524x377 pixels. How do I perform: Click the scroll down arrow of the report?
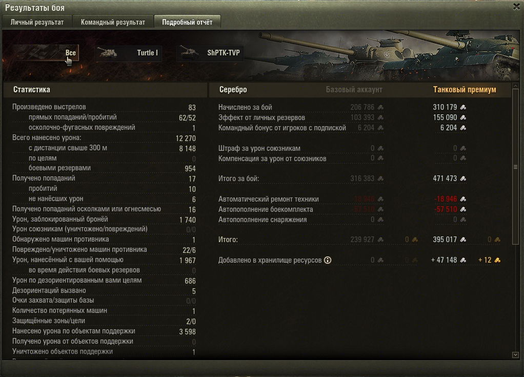click(x=515, y=355)
